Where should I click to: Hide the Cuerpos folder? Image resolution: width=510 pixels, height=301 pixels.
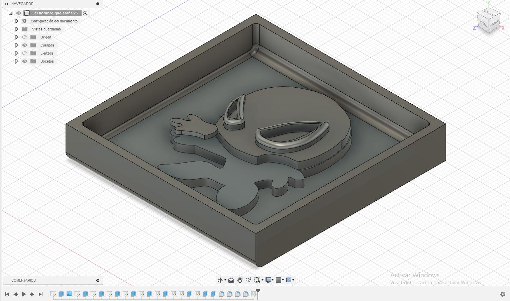pos(25,45)
